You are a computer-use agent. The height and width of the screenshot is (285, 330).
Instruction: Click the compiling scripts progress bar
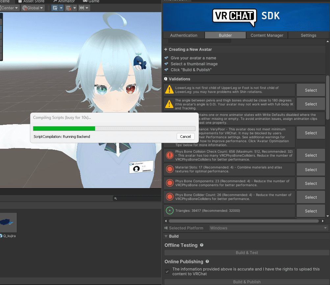114,128
